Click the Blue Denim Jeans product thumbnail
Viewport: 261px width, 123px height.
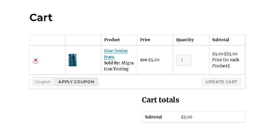(72, 60)
